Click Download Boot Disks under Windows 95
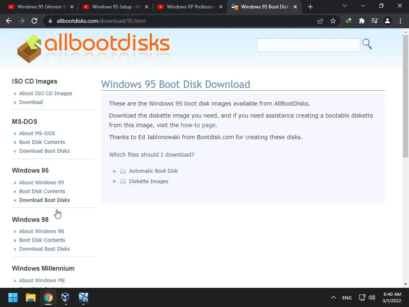Viewport: 409px width, 307px height. pos(44,200)
